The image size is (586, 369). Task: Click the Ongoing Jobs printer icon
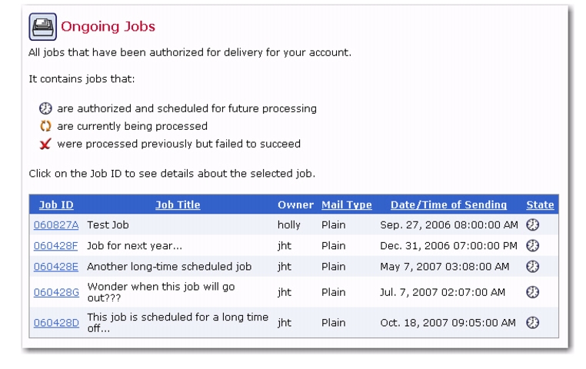(42, 27)
